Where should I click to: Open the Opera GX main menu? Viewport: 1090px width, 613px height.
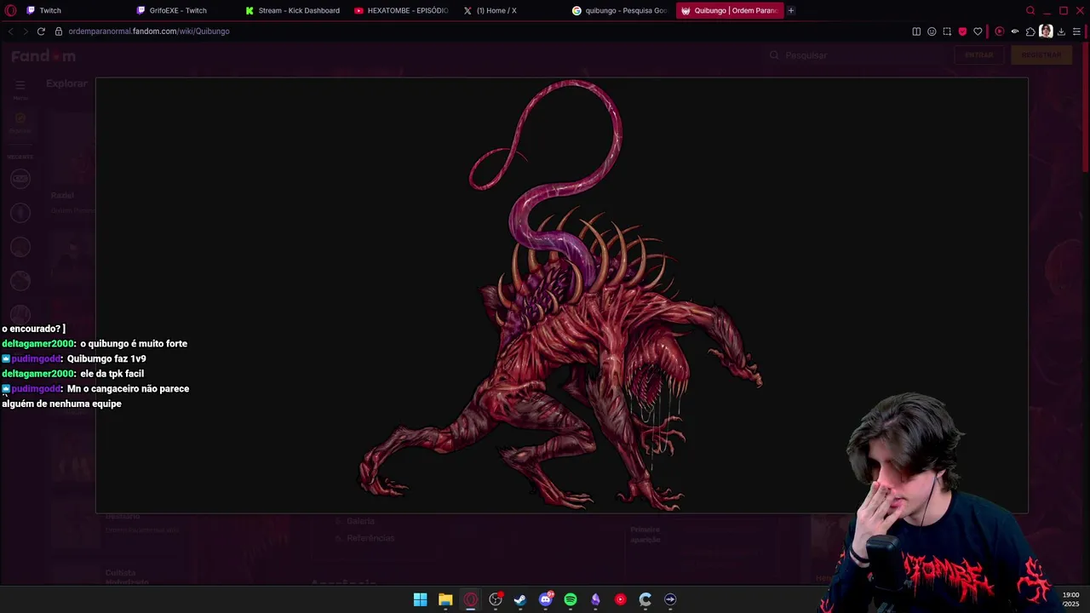pos(10,10)
